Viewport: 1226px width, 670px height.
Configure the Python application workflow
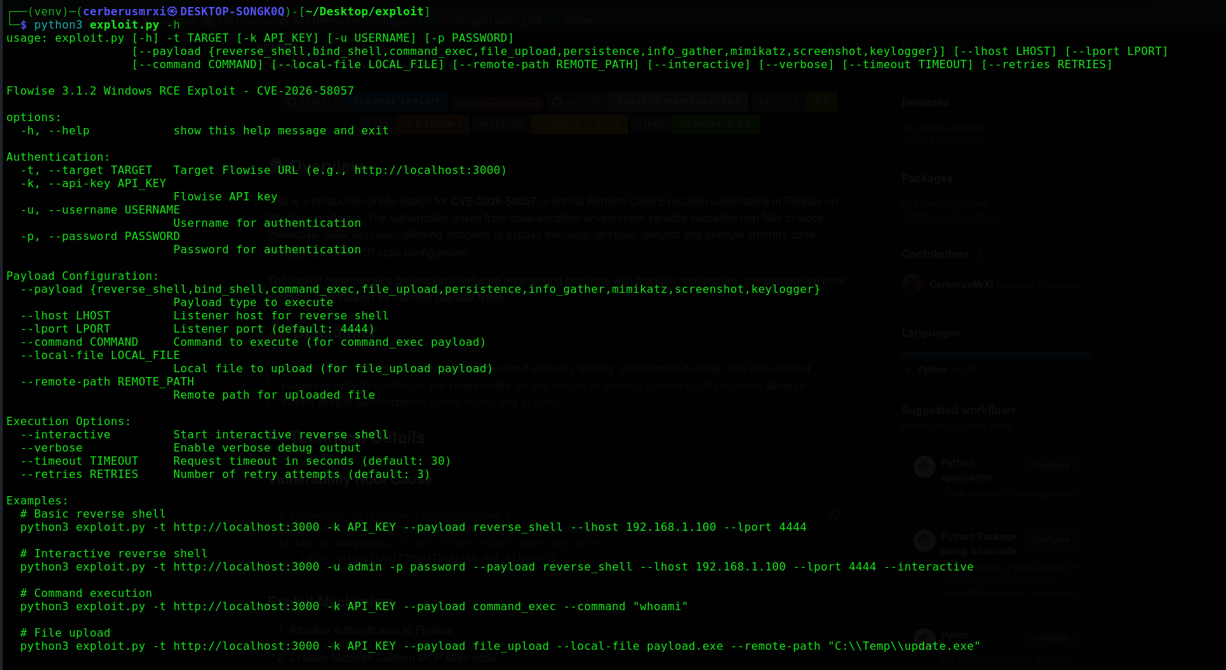[x=1051, y=465]
